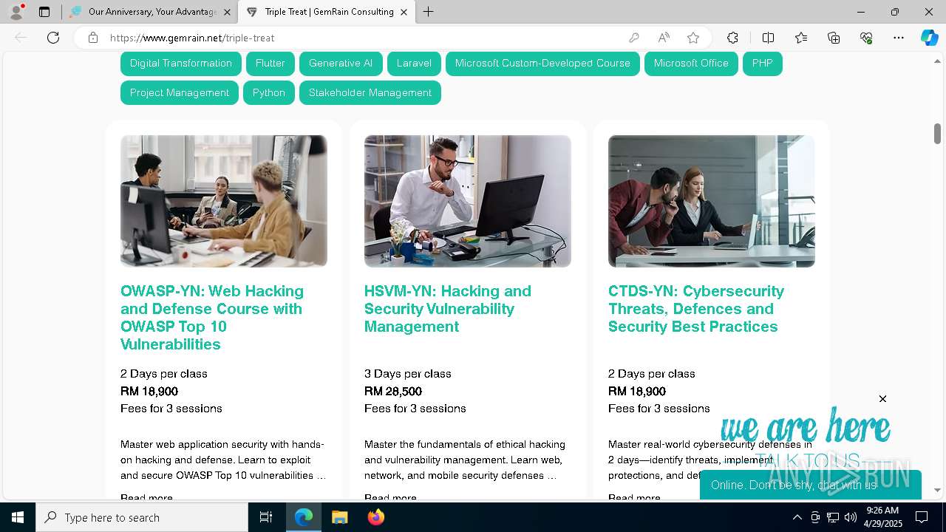Open File Explorer from taskbar

339,517
